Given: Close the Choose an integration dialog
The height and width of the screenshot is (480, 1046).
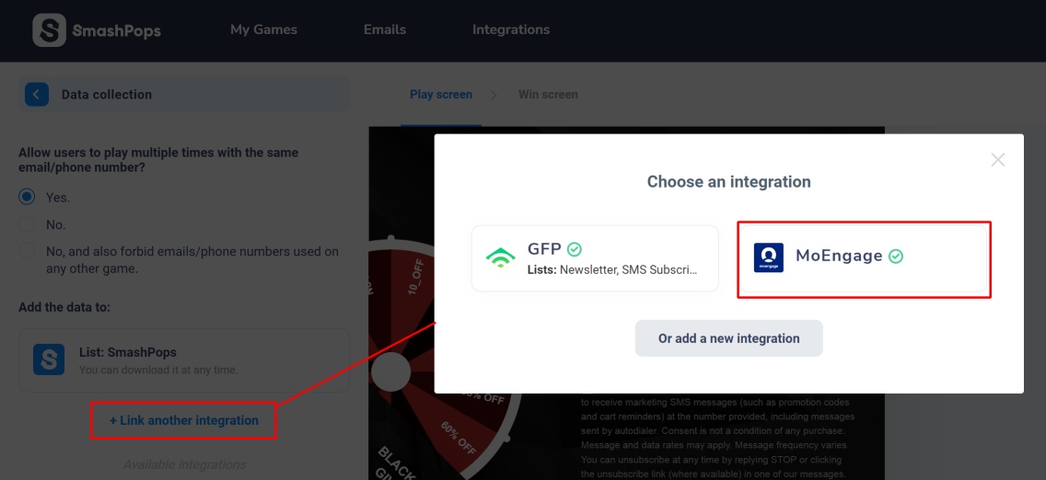Looking at the screenshot, I should coord(997,160).
